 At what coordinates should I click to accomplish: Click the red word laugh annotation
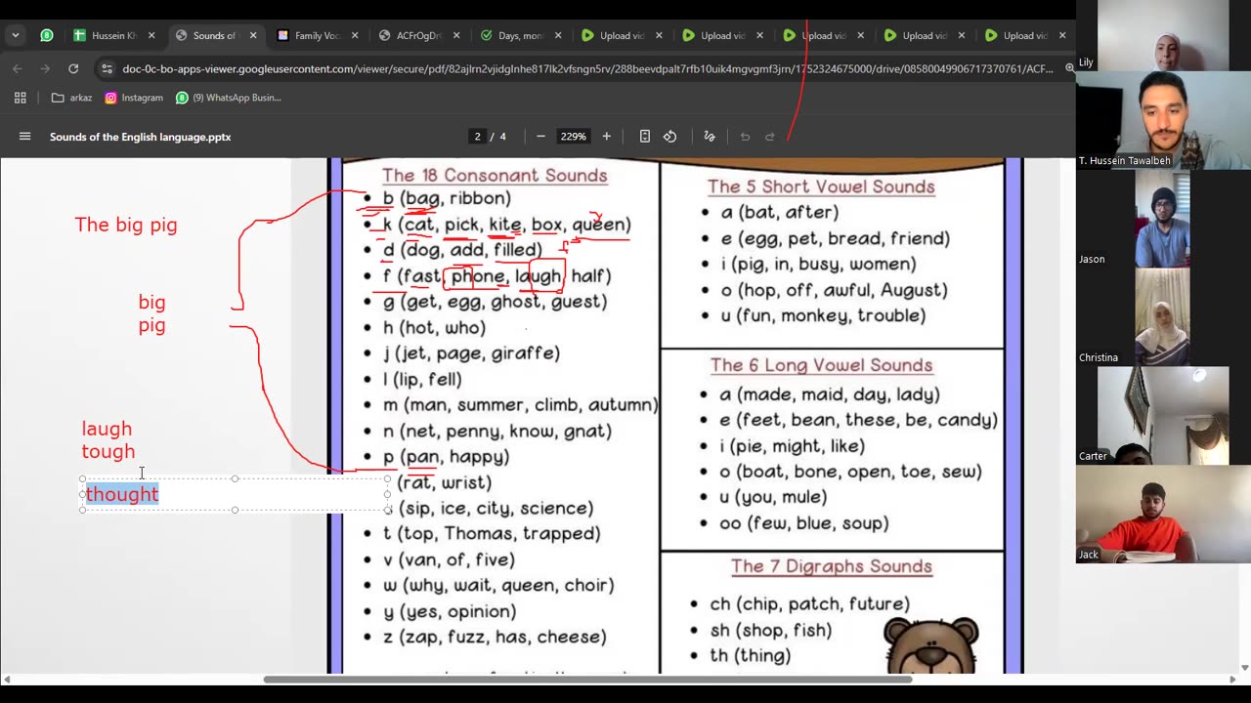pyautogui.click(x=107, y=429)
